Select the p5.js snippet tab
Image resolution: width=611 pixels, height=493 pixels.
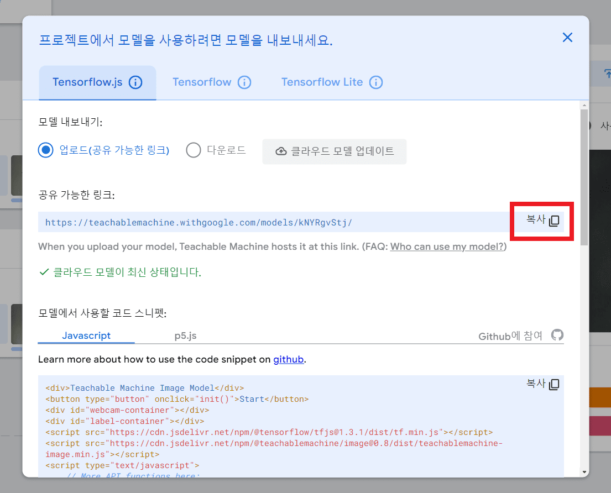185,335
